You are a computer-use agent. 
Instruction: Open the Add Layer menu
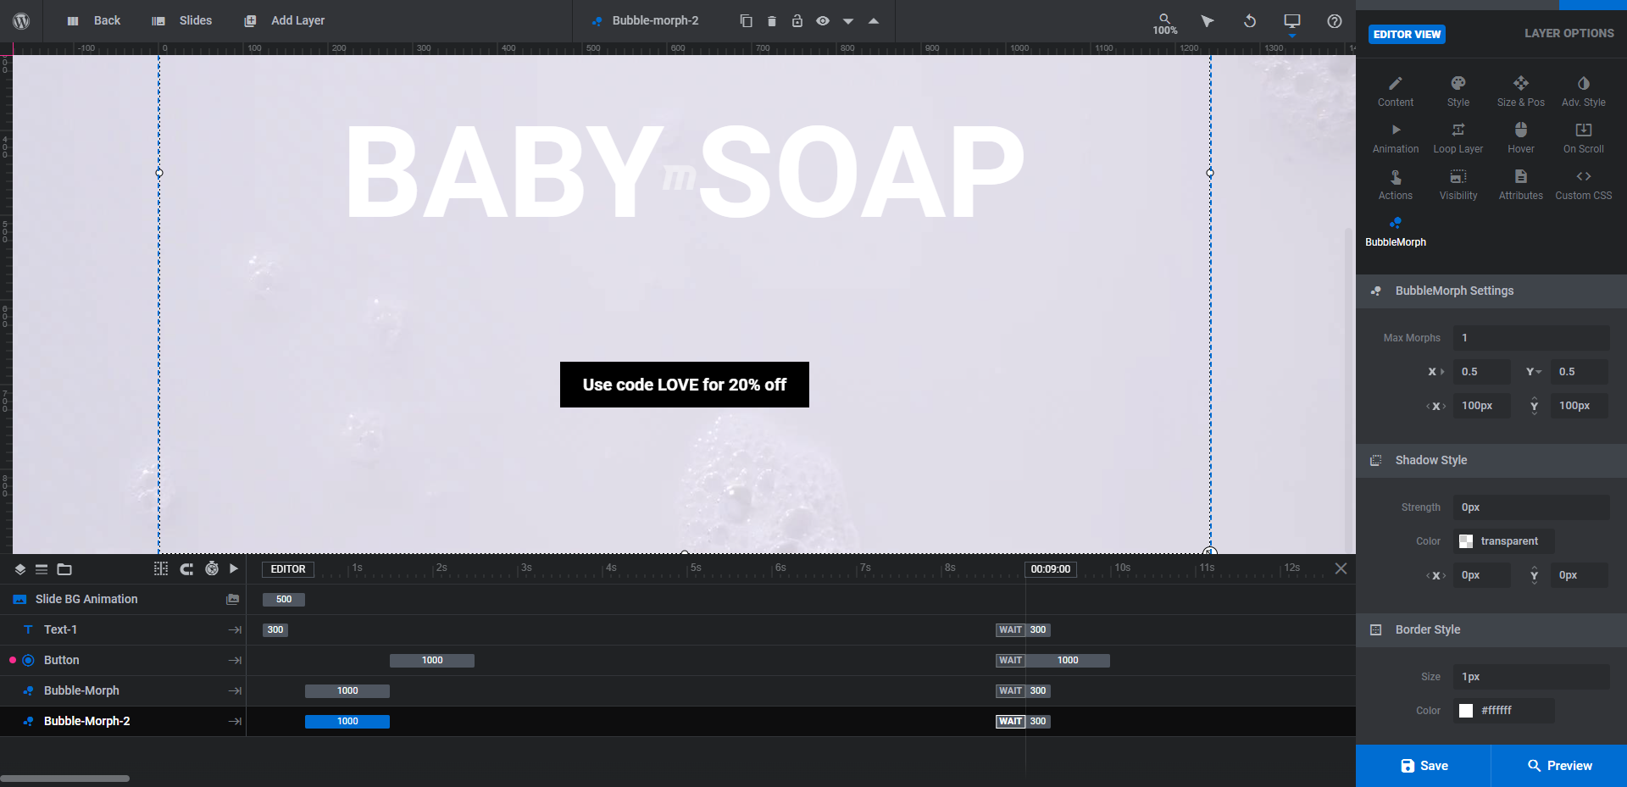coord(285,20)
